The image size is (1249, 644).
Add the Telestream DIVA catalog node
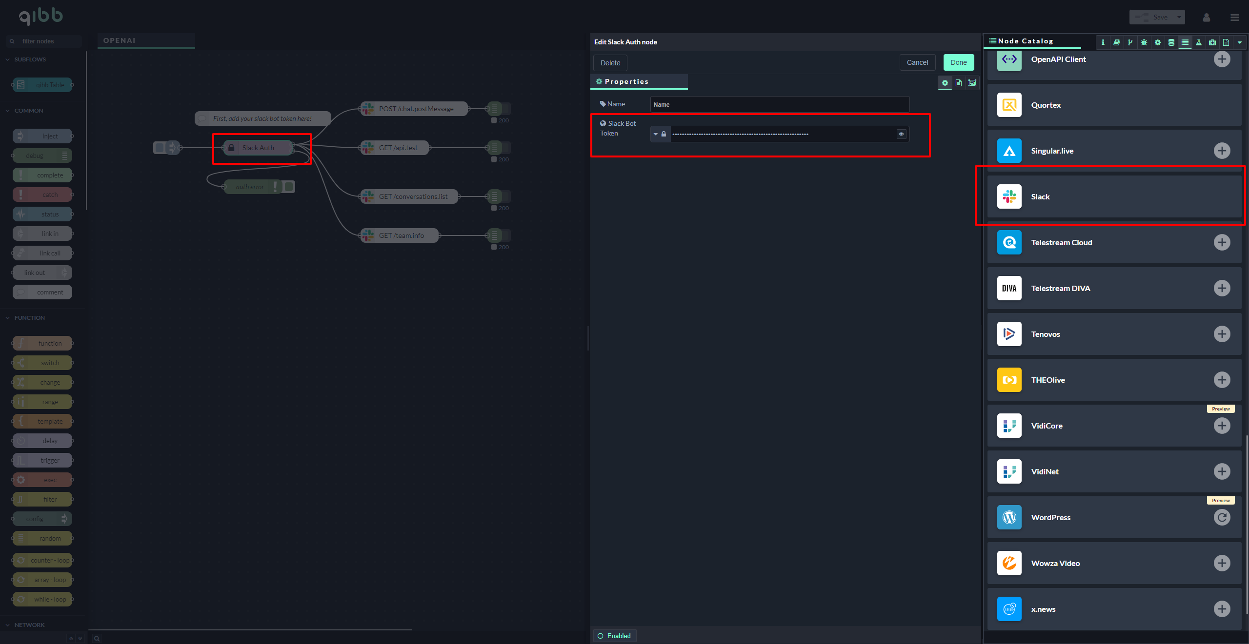point(1222,288)
